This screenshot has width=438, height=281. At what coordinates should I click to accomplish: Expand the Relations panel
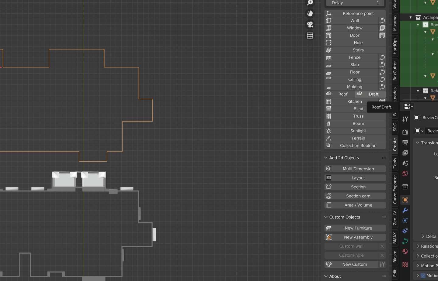coord(418,246)
